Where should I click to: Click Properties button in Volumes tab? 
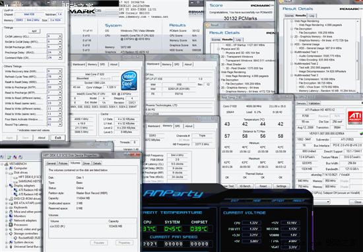tap(124, 243)
